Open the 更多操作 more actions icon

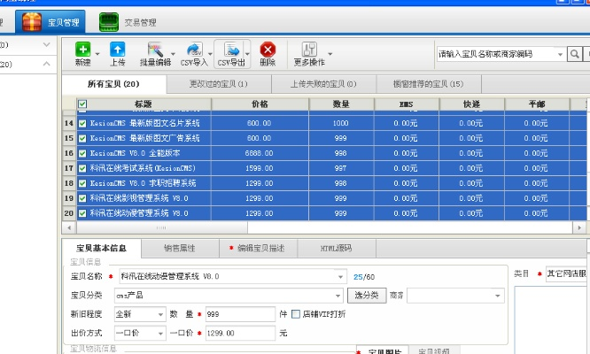point(309,50)
